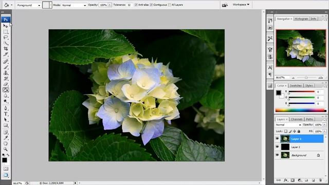Select the Move tool
329x185 pixels.
click(6, 26)
